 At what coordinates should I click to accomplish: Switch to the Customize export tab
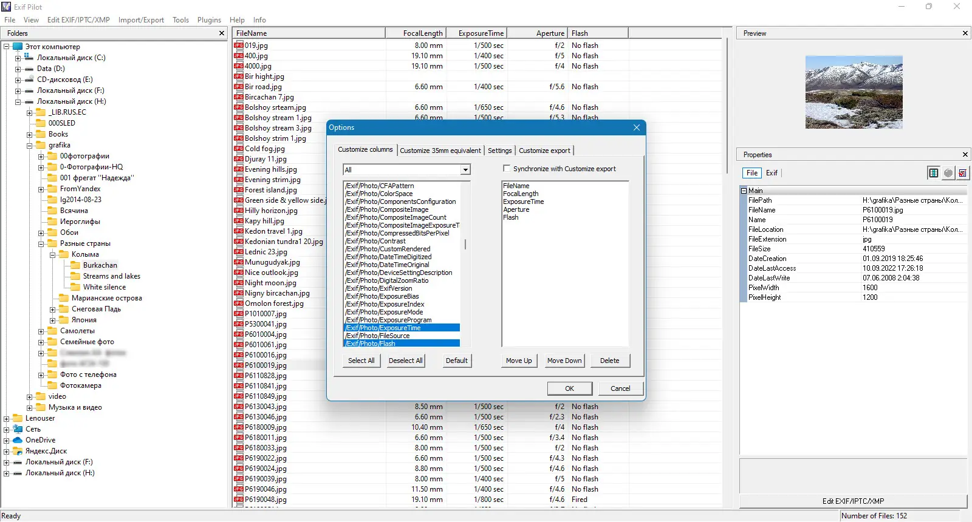click(544, 151)
